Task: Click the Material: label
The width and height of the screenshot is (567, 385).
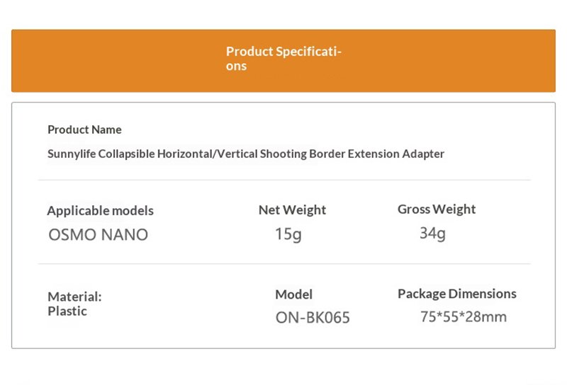Action: pos(74,297)
